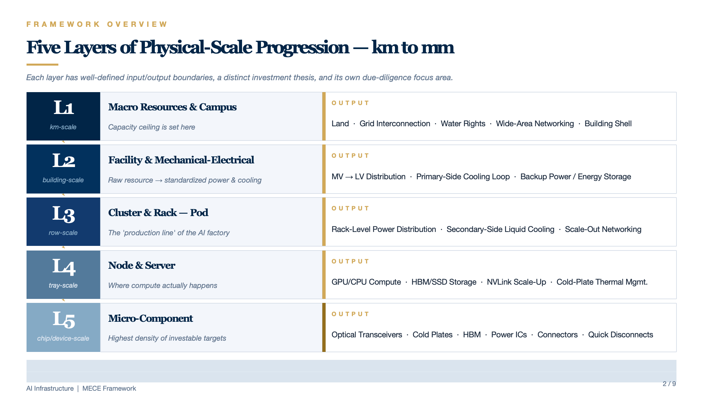
Task: Select the L2 building-scale layer badge
Action: 63,169
